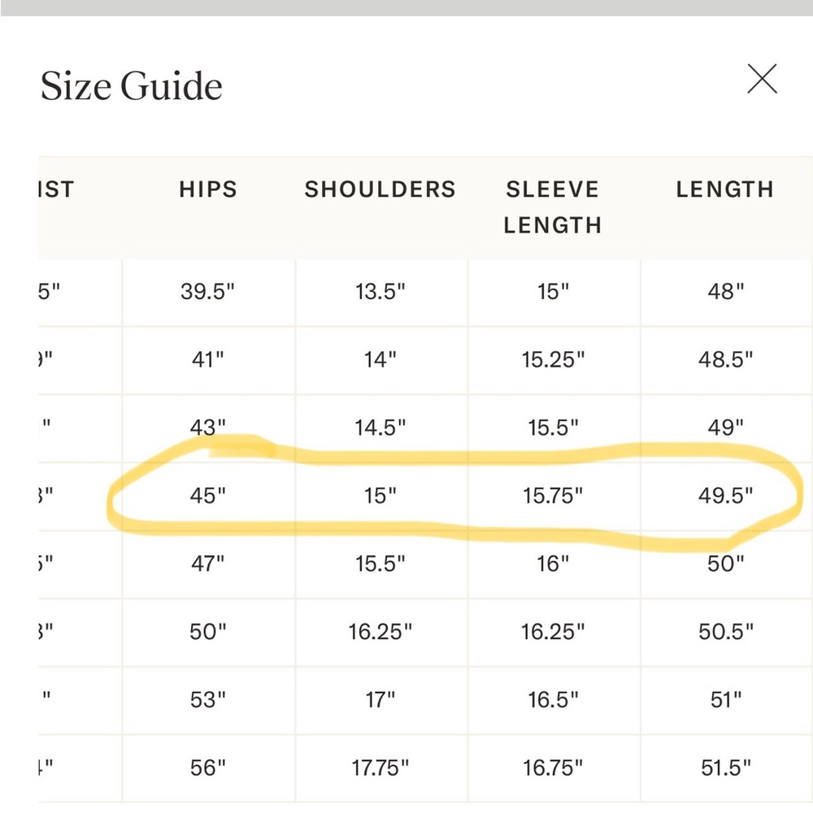The height and width of the screenshot is (813, 813).
Task: Close the Size Guide dialog
Action: pyautogui.click(x=762, y=79)
